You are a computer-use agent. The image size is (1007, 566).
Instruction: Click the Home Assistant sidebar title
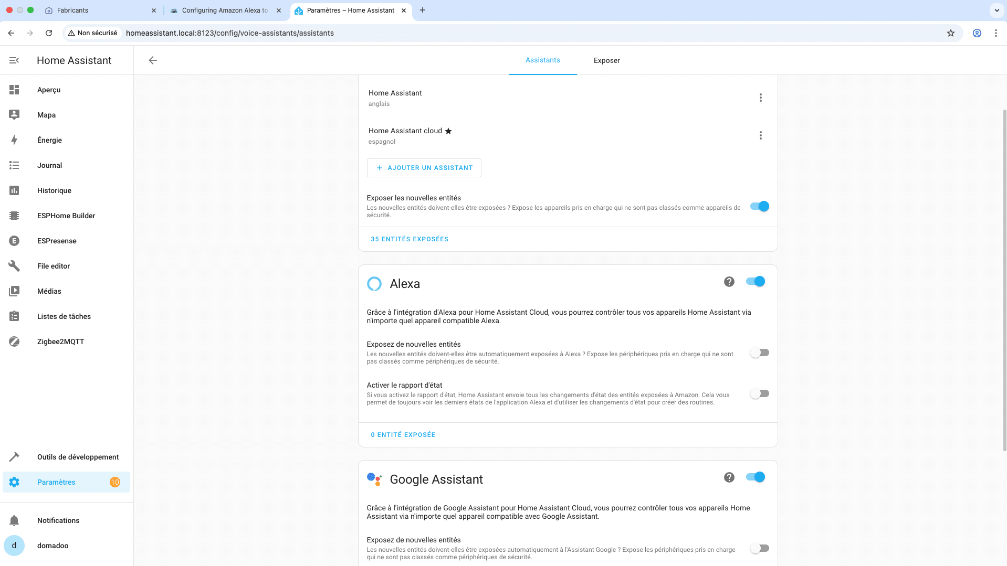point(74,60)
